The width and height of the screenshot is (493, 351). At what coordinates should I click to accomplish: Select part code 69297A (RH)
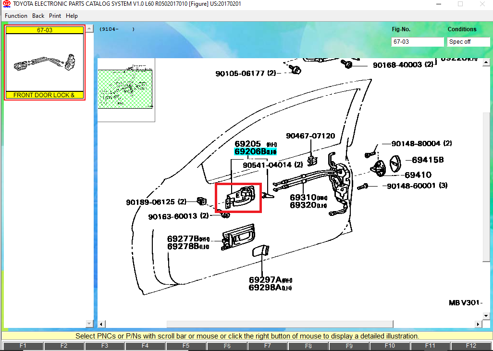click(x=271, y=280)
